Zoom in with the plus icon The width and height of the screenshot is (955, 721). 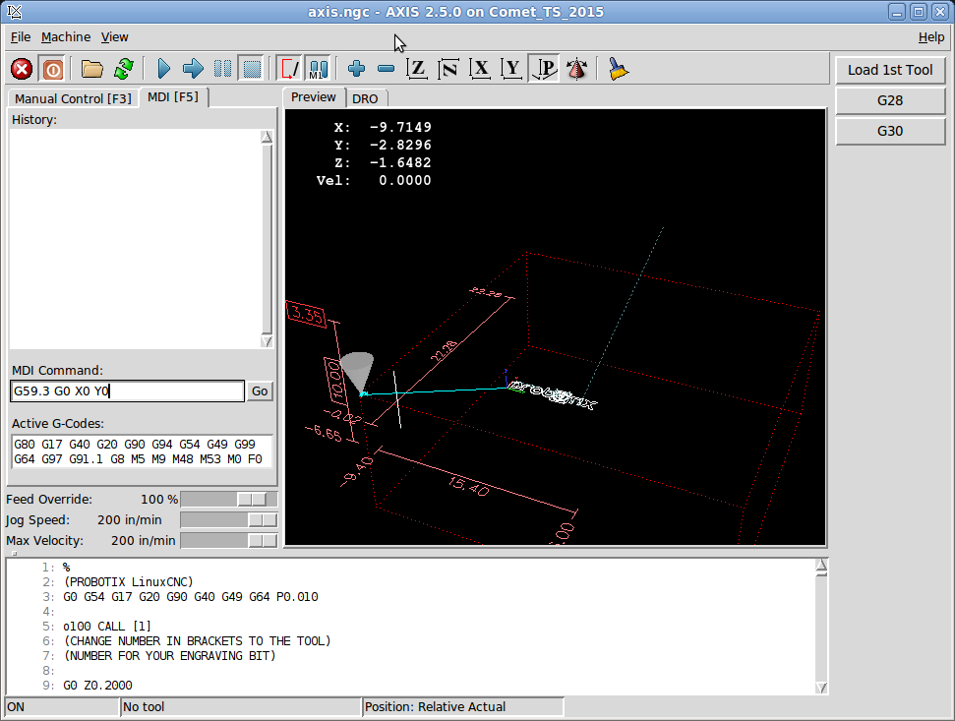tap(356, 69)
